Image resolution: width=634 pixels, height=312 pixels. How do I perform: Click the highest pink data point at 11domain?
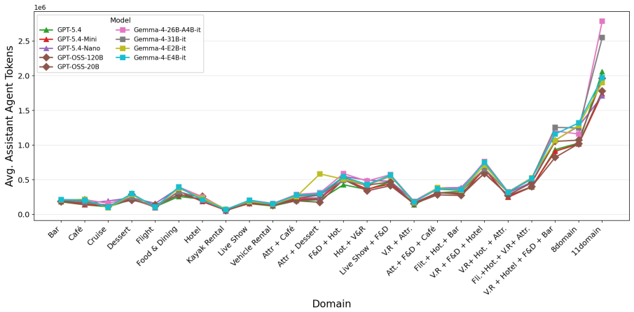click(602, 21)
